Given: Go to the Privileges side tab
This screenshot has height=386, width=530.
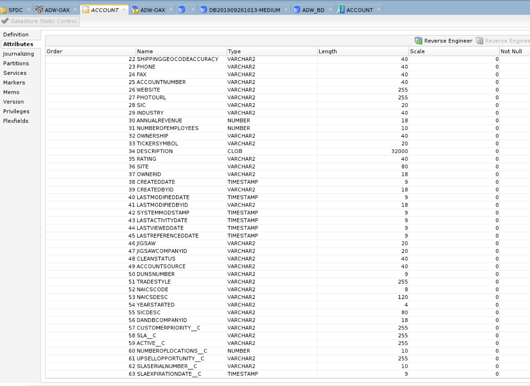Looking at the screenshot, I should click(x=16, y=111).
